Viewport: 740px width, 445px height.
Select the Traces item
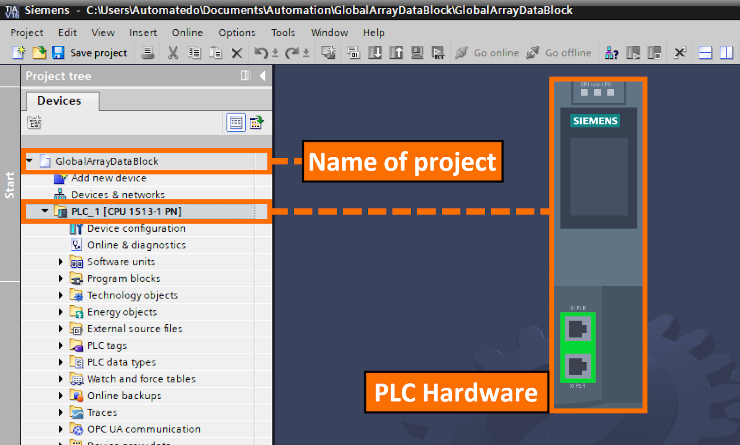pyautogui.click(x=102, y=413)
